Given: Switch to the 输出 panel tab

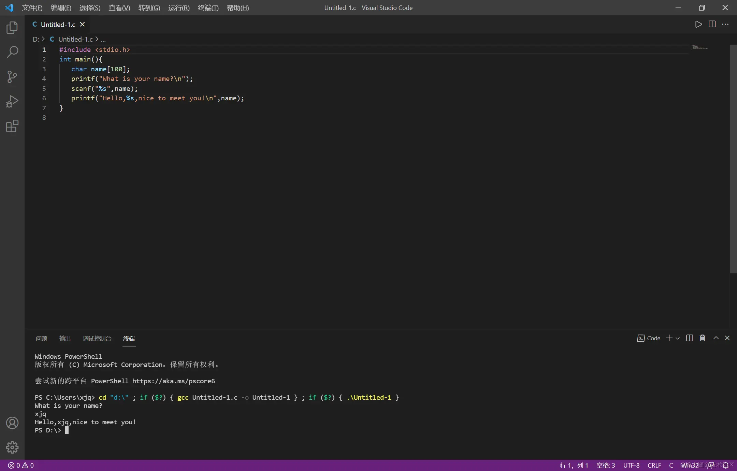Looking at the screenshot, I should click(65, 338).
